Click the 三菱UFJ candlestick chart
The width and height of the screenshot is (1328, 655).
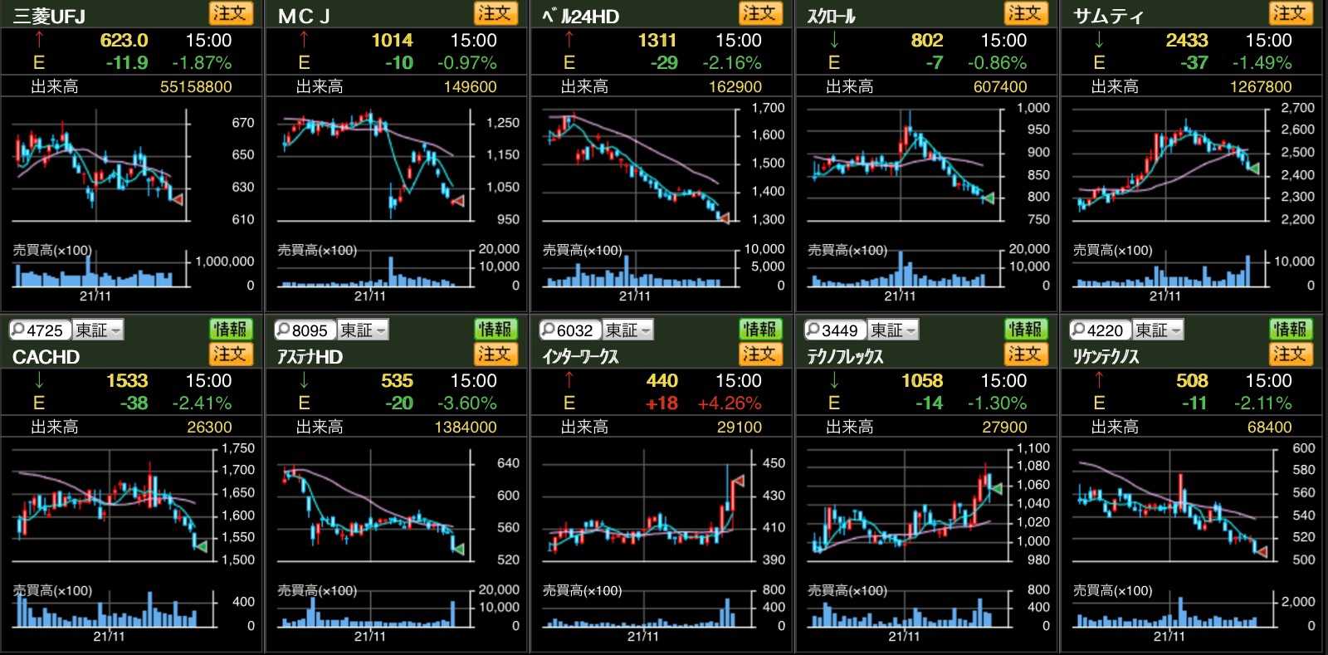[x=100, y=166]
